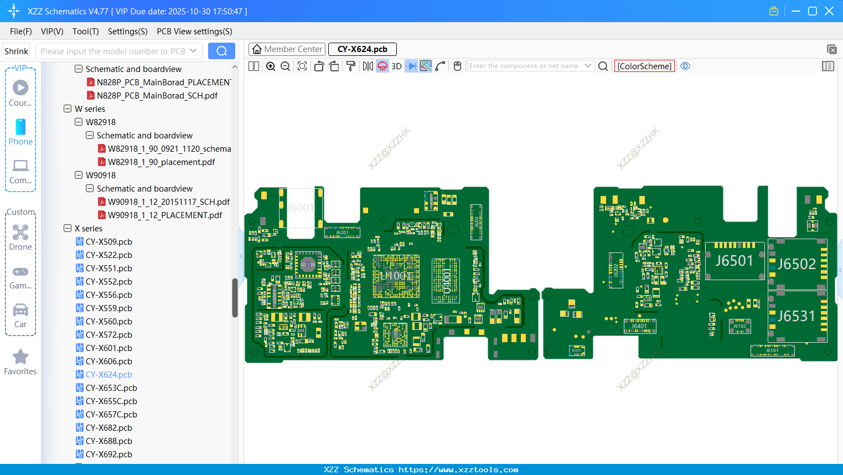Open the 3D board view
843x475 pixels.
click(396, 66)
